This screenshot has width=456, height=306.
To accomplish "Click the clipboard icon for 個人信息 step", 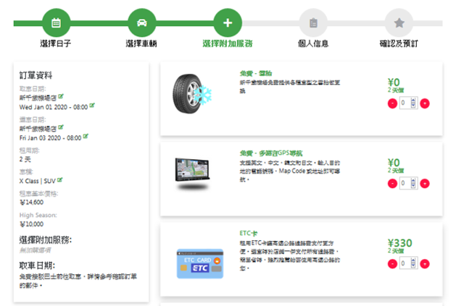I will [x=313, y=22].
